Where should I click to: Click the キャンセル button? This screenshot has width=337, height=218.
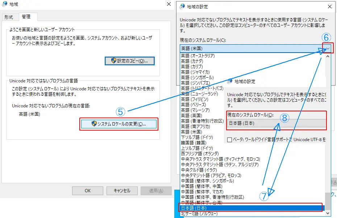122,191
